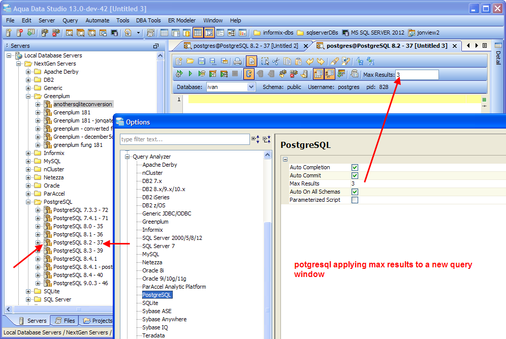Collapse the Query Analyzer tree node
506x339 pixels.
(127, 157)
